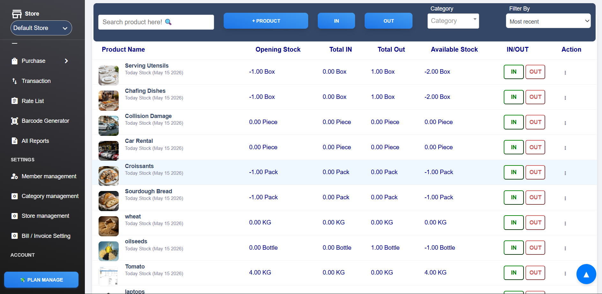
Task: Click Chafing Dishes product thumbnail
Action: [x=108, y=100]
